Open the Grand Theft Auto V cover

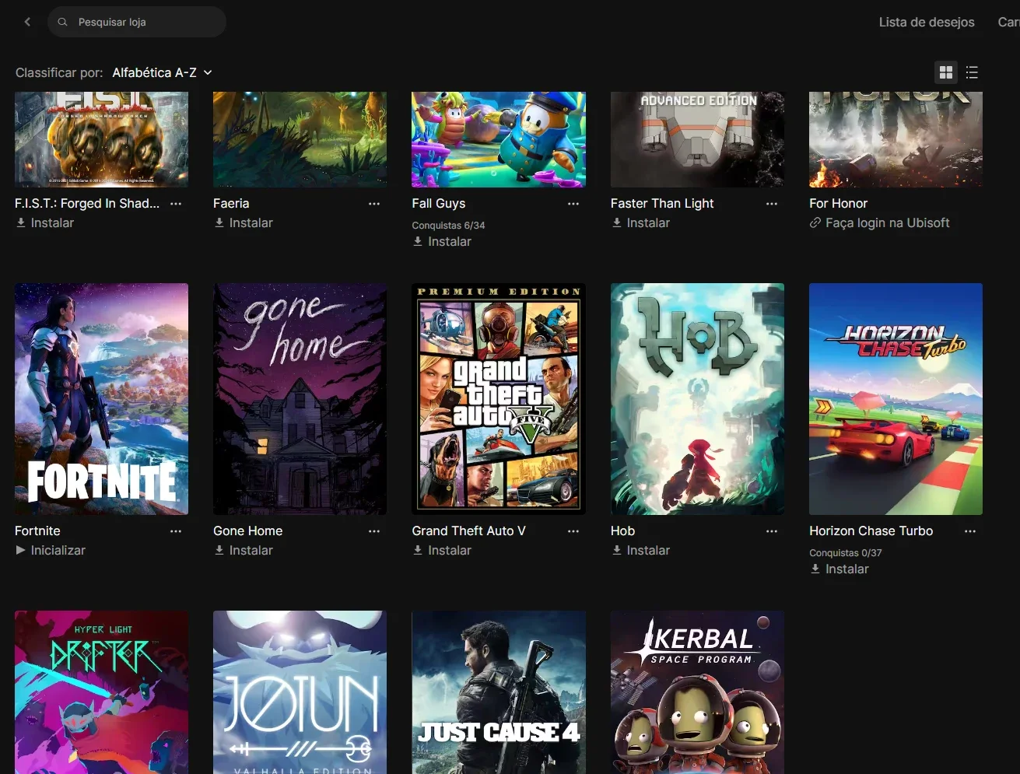[499, 399]
